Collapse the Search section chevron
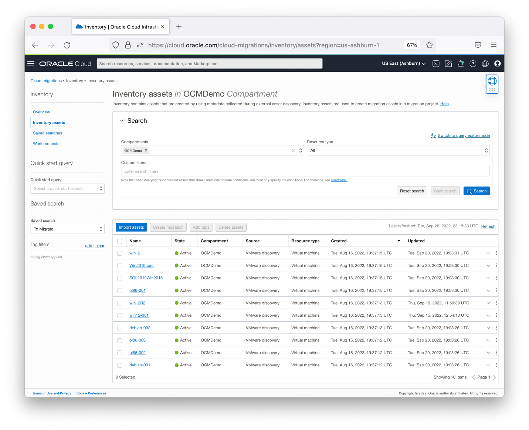Image resolution: width=529 pixels, height=430 pixels. (122, 121)
